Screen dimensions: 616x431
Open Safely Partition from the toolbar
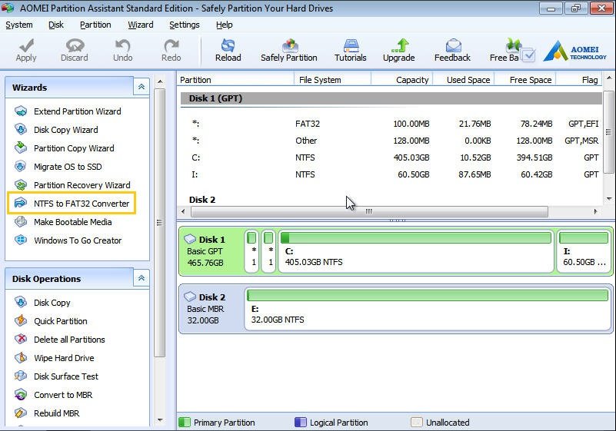click(x=289, y=50)
